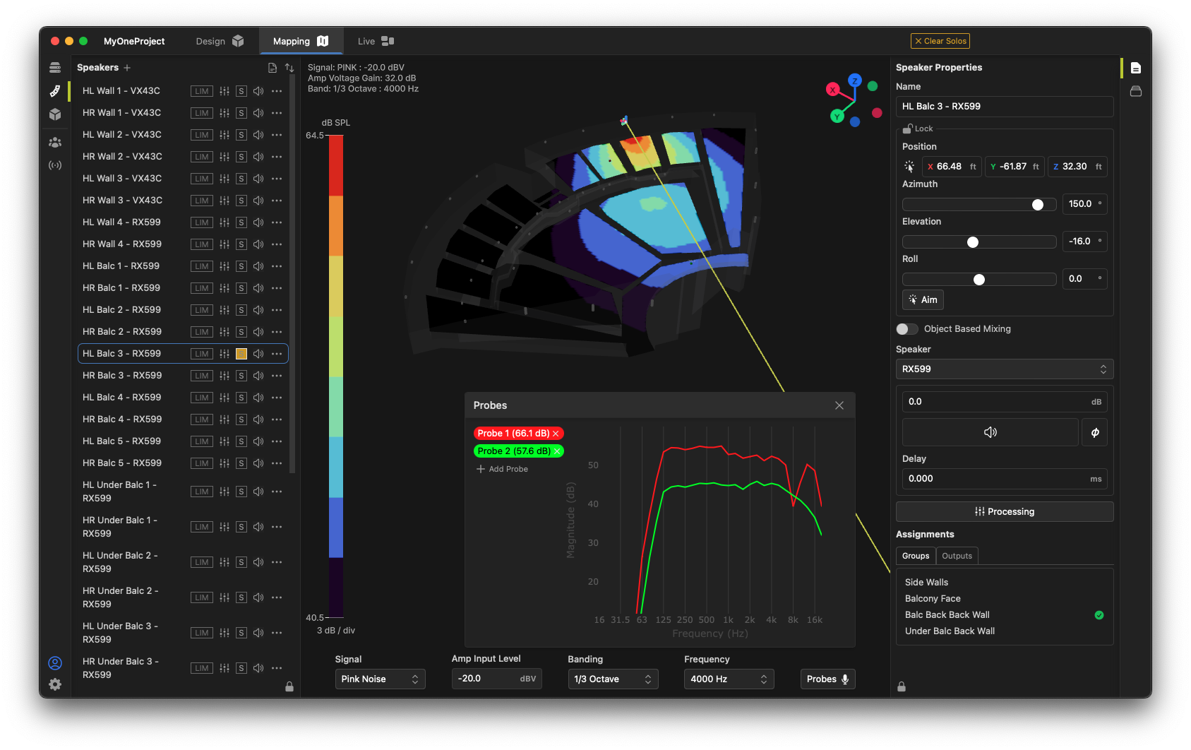Click the Delay input field
Screen dimensions: 1191x750
click(x=995, y=479)
